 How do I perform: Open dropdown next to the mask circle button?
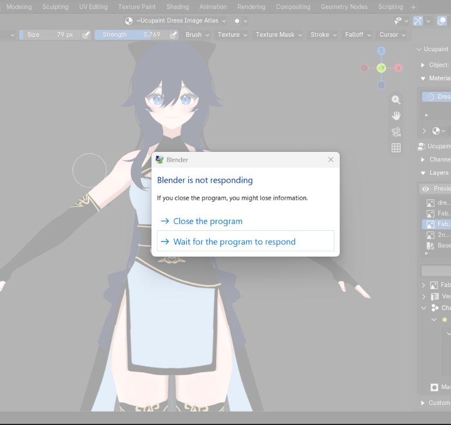[x=246, y=21]
